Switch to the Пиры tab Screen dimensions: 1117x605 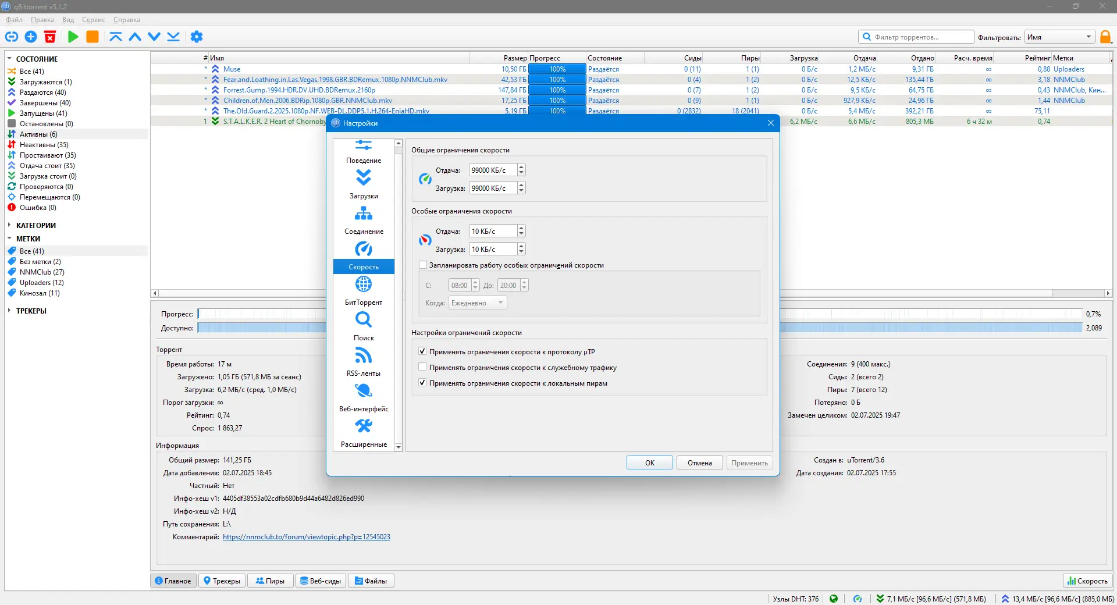coord(270,581)
